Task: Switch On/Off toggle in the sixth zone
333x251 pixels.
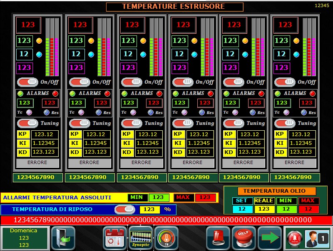Action: pos(285,82)
